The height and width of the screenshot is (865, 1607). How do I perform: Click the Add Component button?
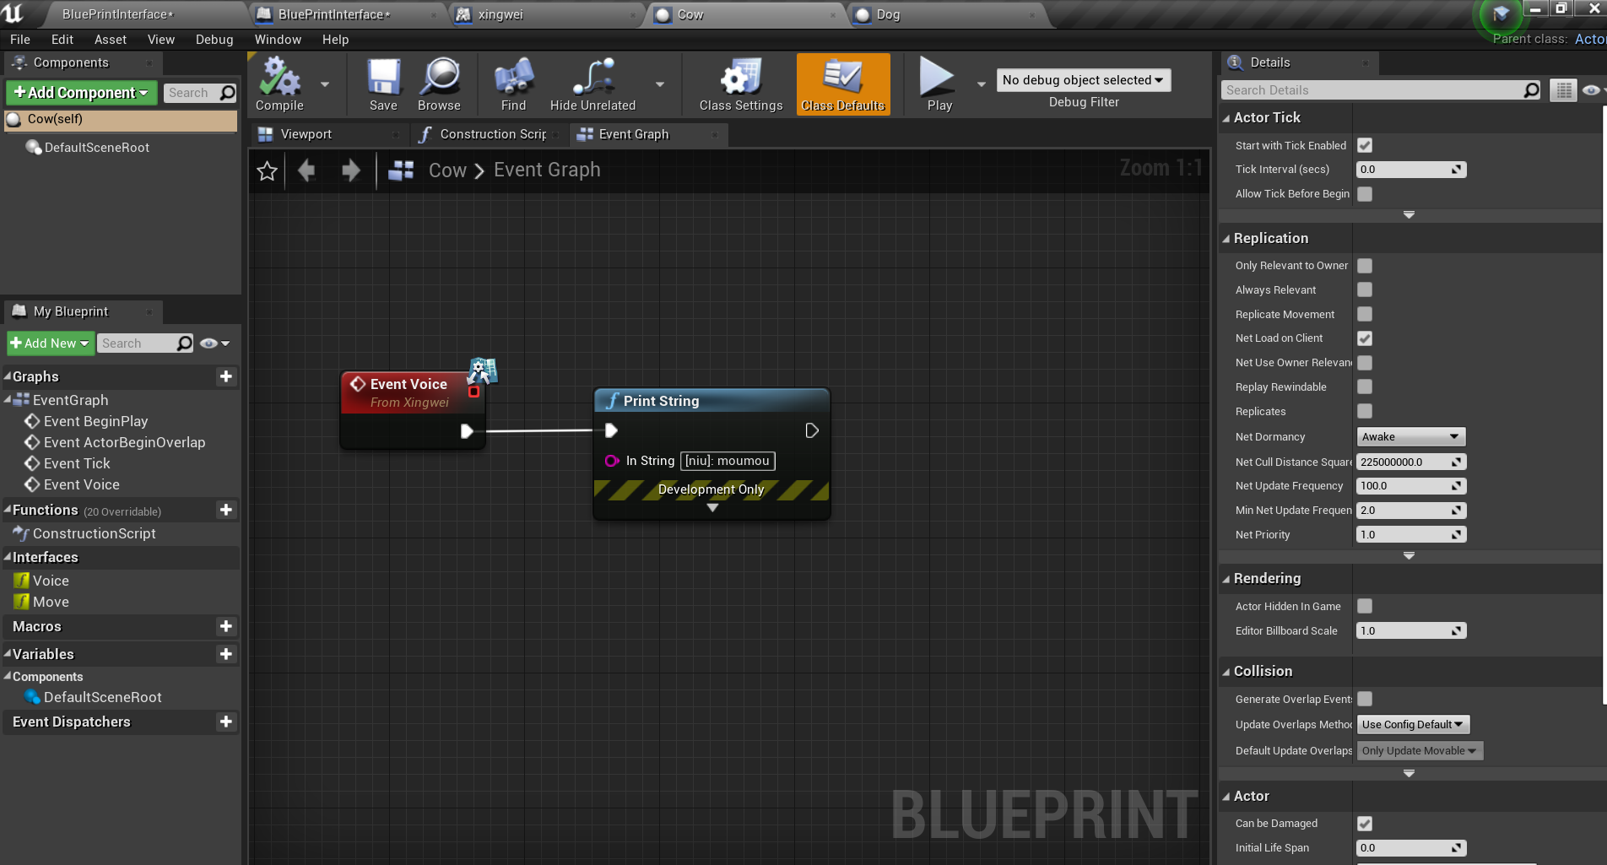click(80, 93)
